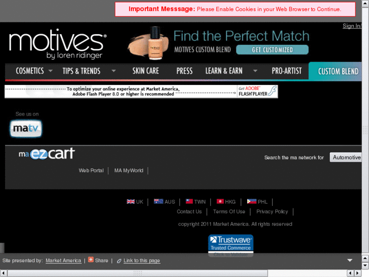369x277 pixels.
Task: Click the Get Adobe Flash Player badge
Action: [257, 91]
